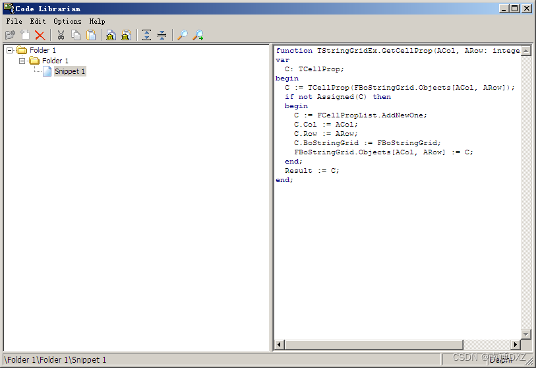Click horizontal scrollbar's right arrow
Viewport: 536px width, 368px height.
(516, 344)
